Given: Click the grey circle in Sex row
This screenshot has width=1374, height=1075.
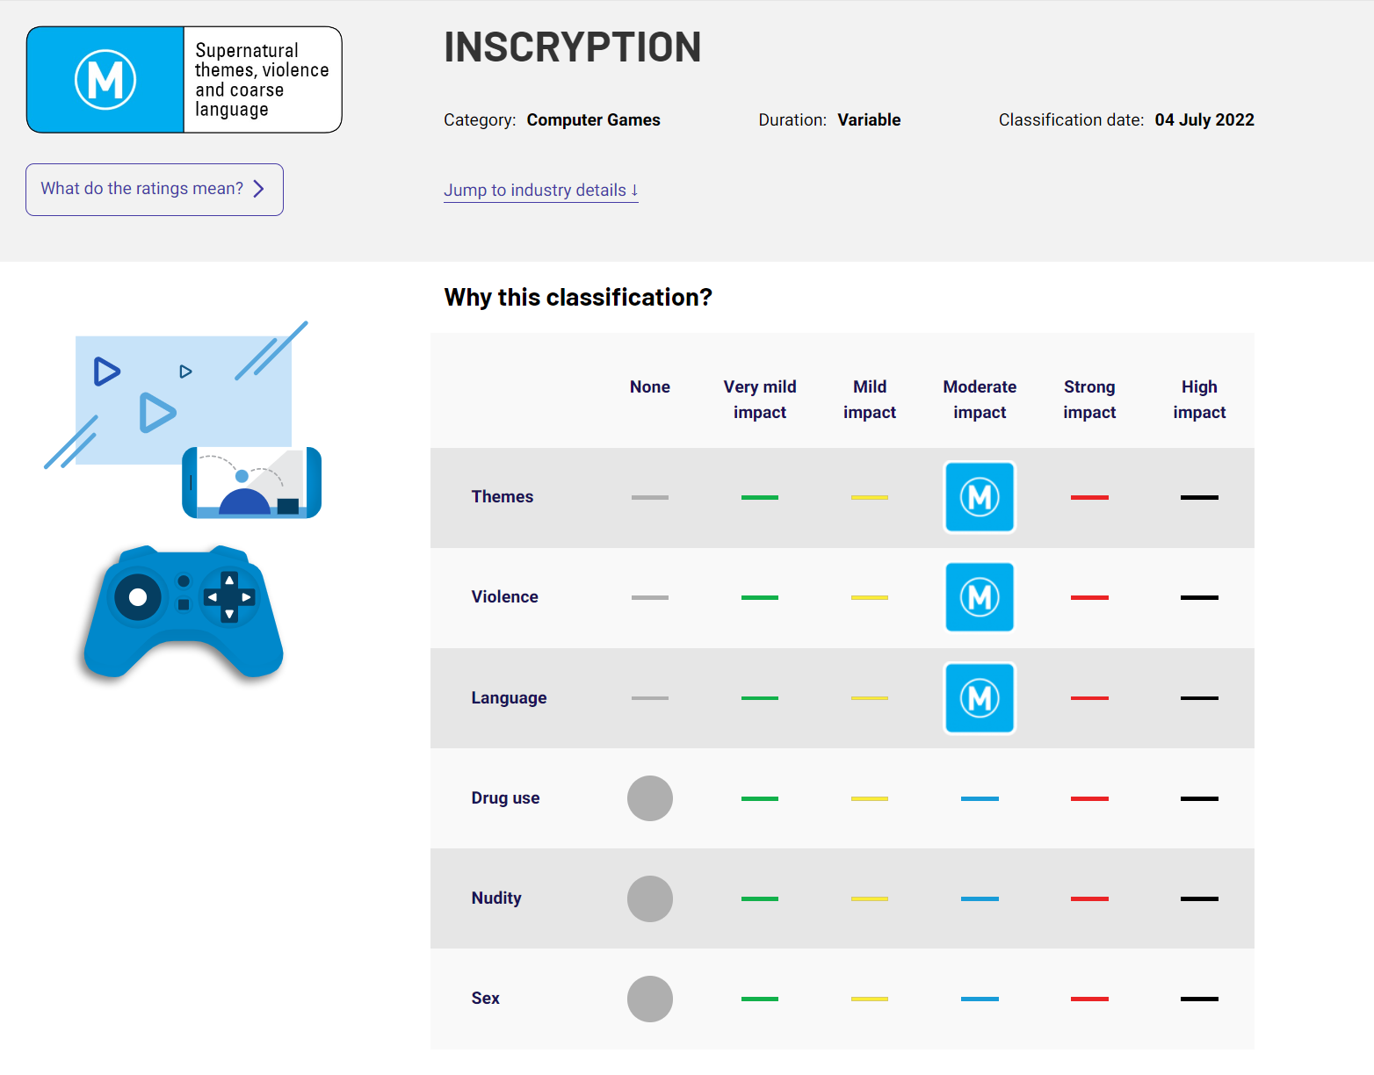Looking at the screenshot, I should click(650, 999).
